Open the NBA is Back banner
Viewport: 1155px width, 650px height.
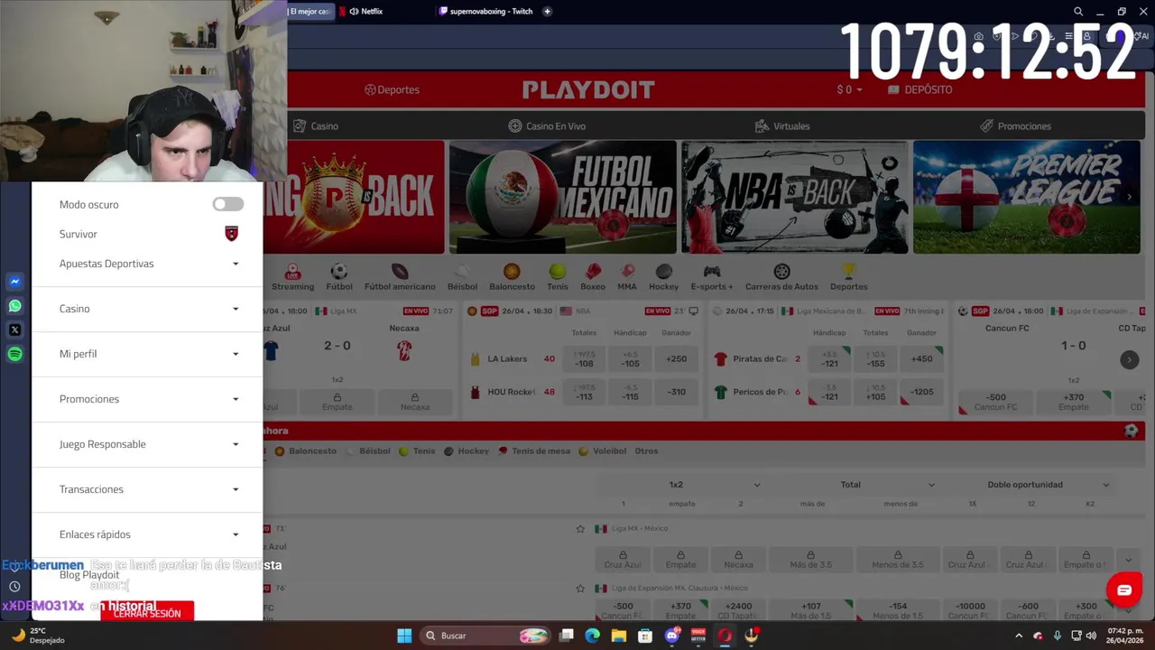point(795,197)
